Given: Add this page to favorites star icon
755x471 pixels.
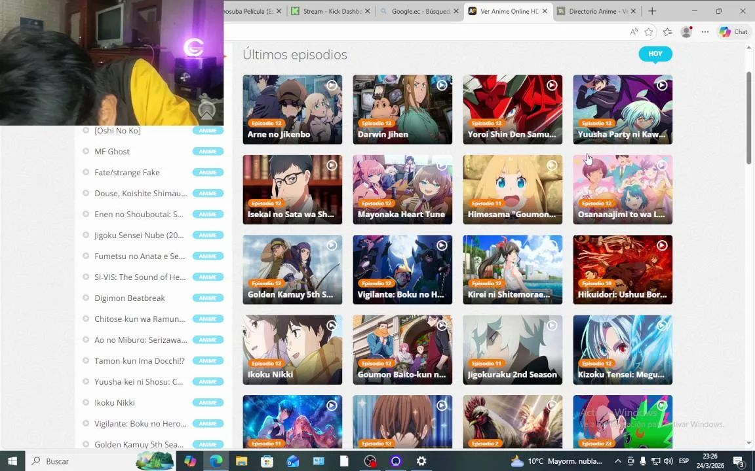Looking at the screenshot, I should pos(649,32).
